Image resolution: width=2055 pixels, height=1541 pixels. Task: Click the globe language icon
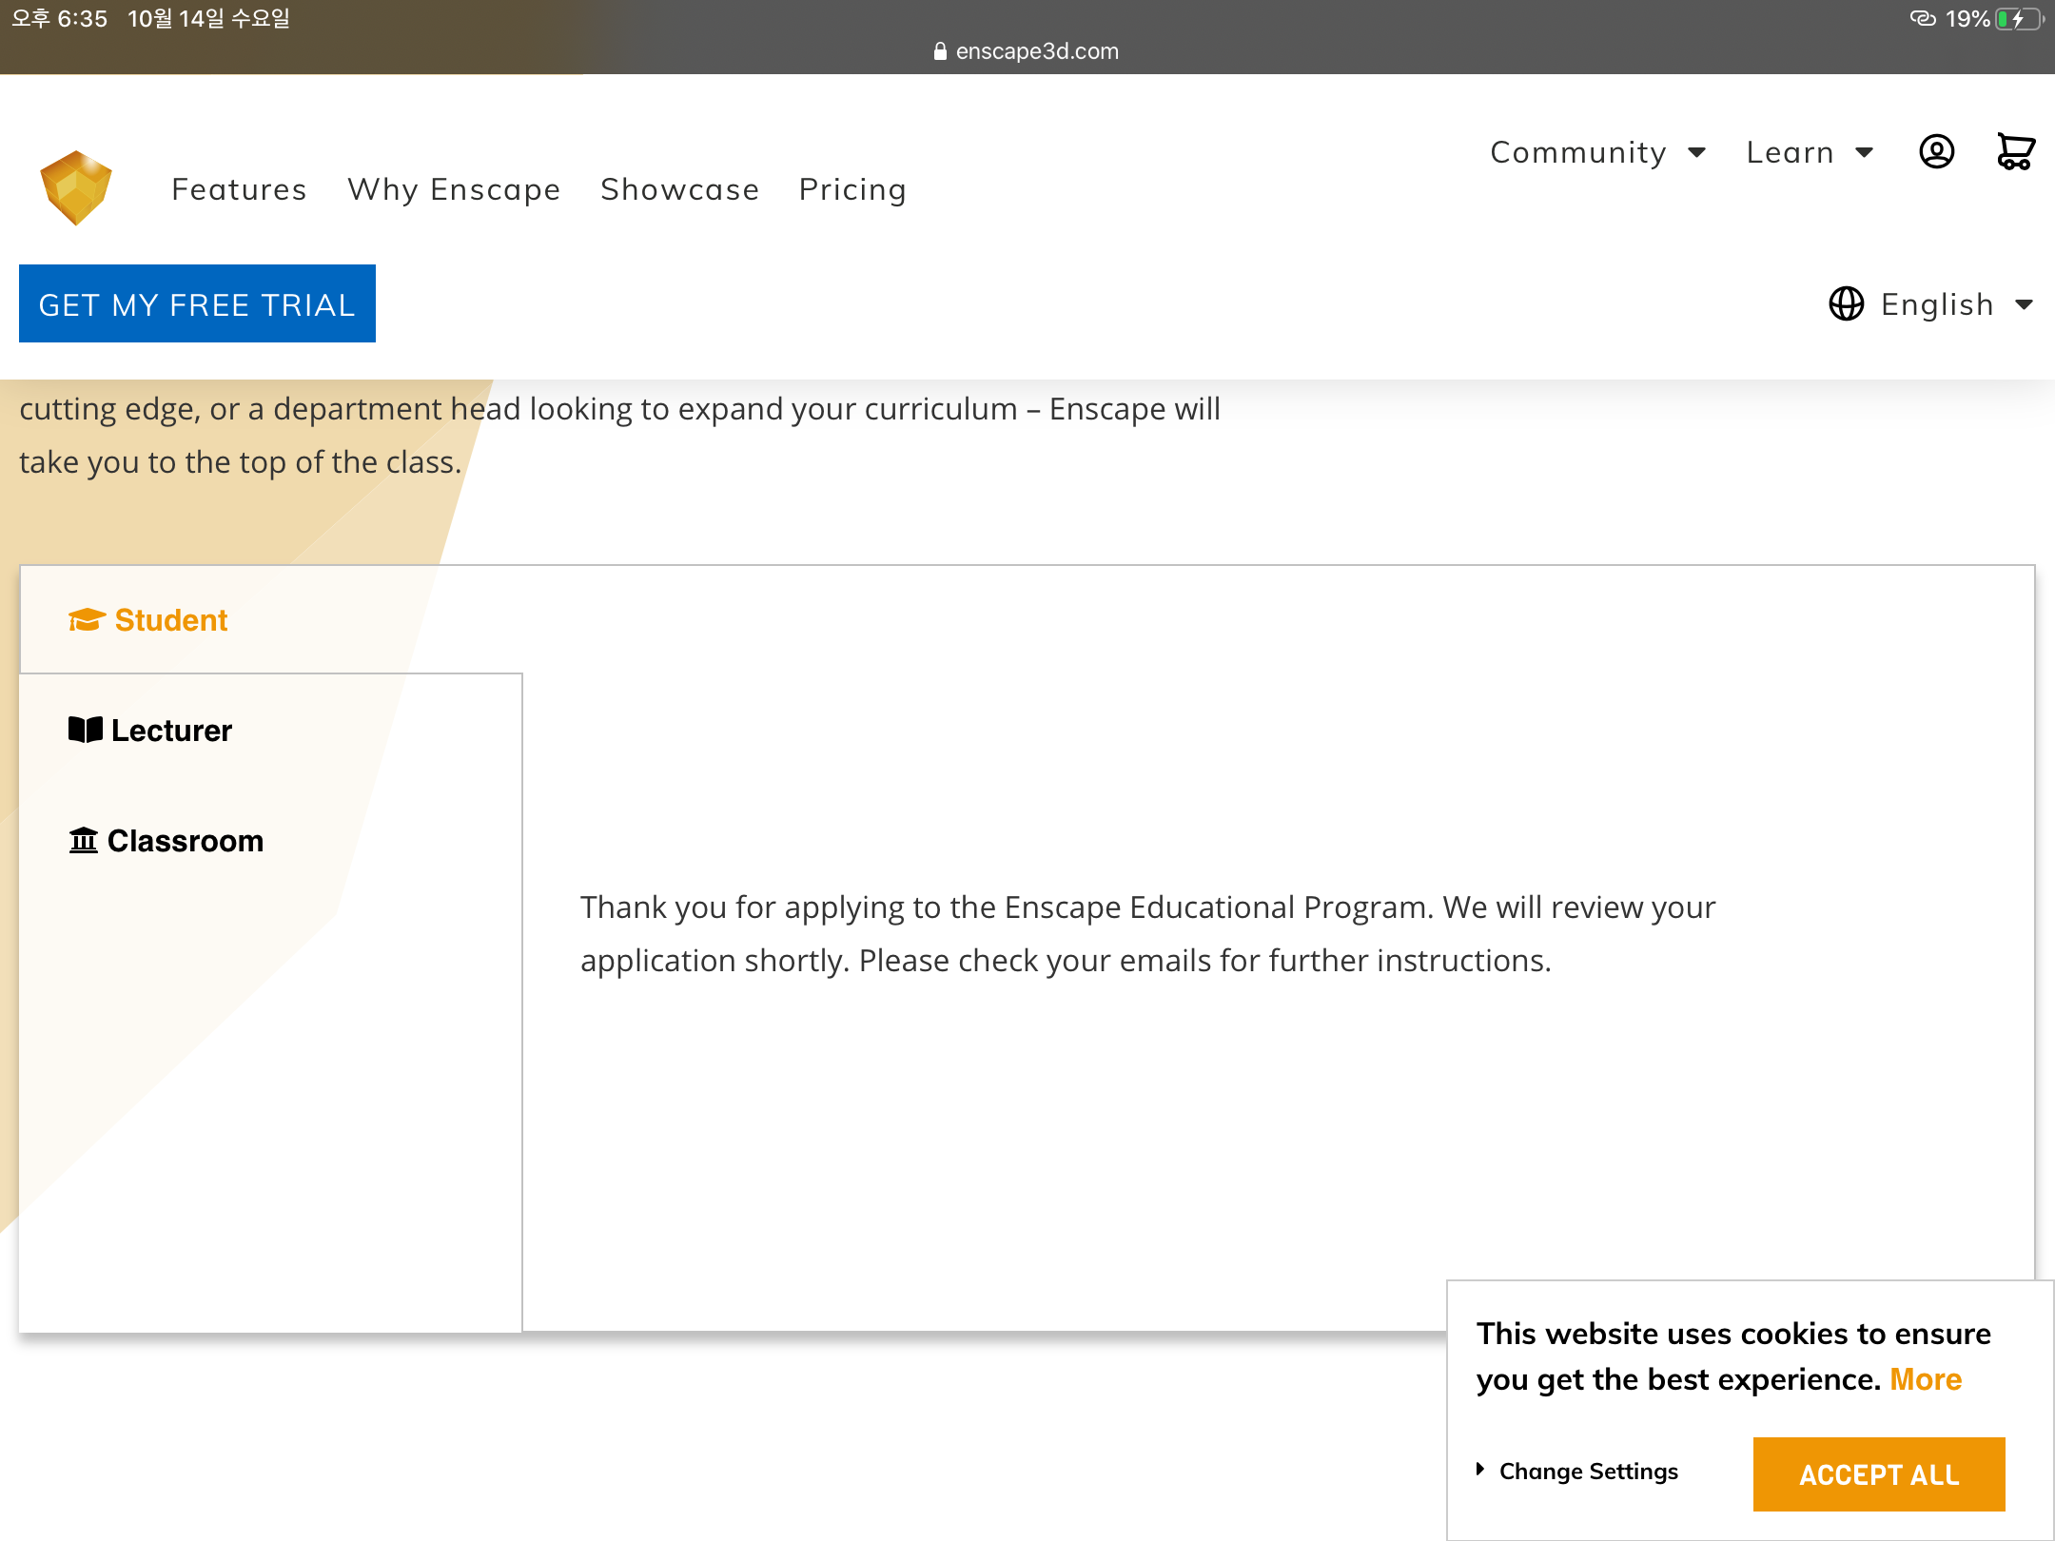pyautogui.click(x=1846, y=304)
